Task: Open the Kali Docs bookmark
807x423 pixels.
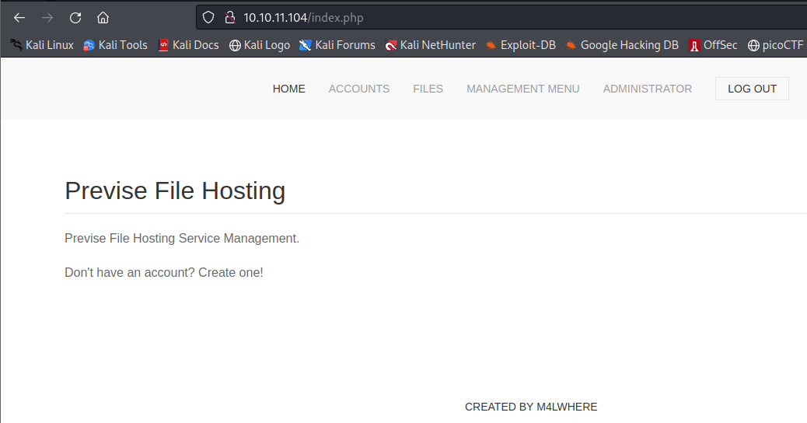Action: click(x=188, y=45)
